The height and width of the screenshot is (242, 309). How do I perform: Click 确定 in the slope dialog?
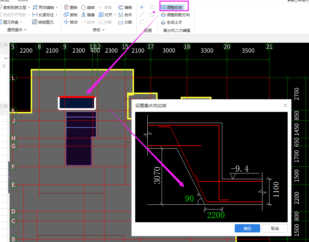247,228
